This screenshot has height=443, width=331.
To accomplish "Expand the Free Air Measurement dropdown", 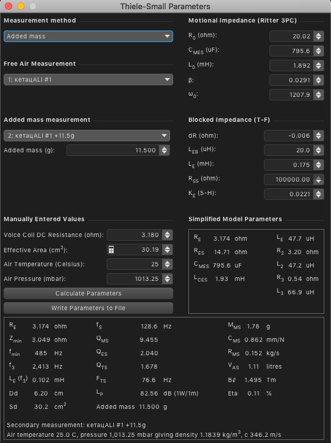I will [x=88, y=80].
